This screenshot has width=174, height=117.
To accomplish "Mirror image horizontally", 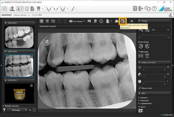I will 141,55.
